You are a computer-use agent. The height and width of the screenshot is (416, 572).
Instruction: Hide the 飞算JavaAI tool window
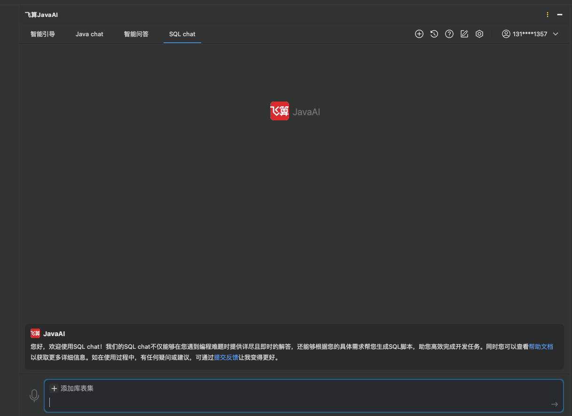(x=560, y=15)
